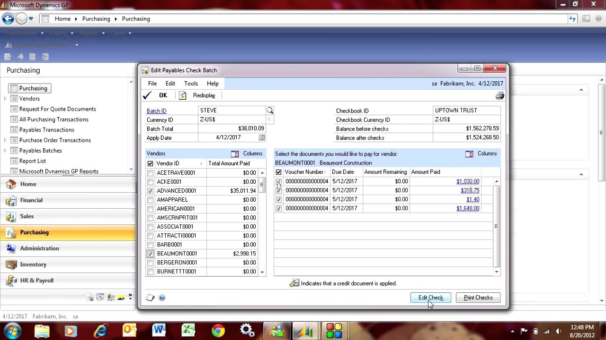Open the Help menu in the dialog
Screen dimensions: 606x340
(x=213, y=84)
